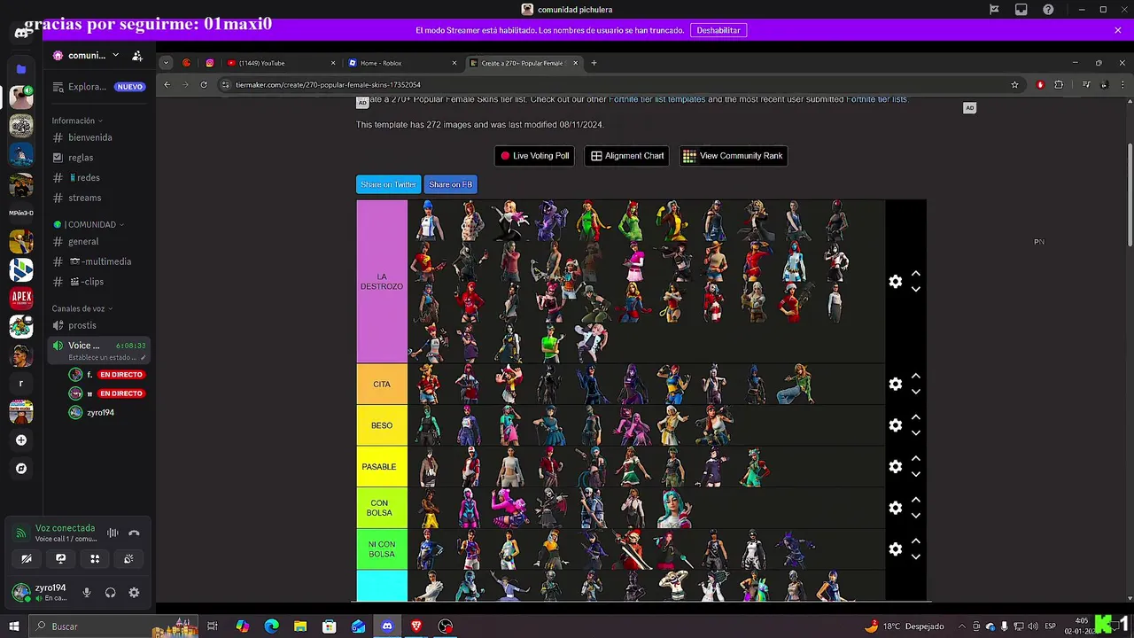Explore discoverable Discord servers
The image size is (1134, 638).
coord(21,468)
